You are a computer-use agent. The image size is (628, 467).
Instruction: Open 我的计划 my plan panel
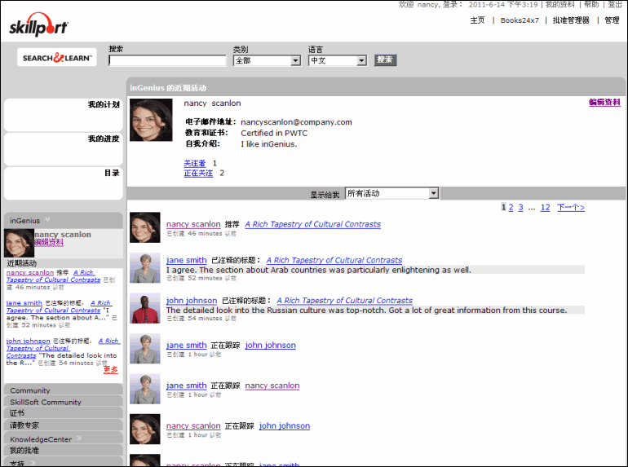tap(64, 115)
